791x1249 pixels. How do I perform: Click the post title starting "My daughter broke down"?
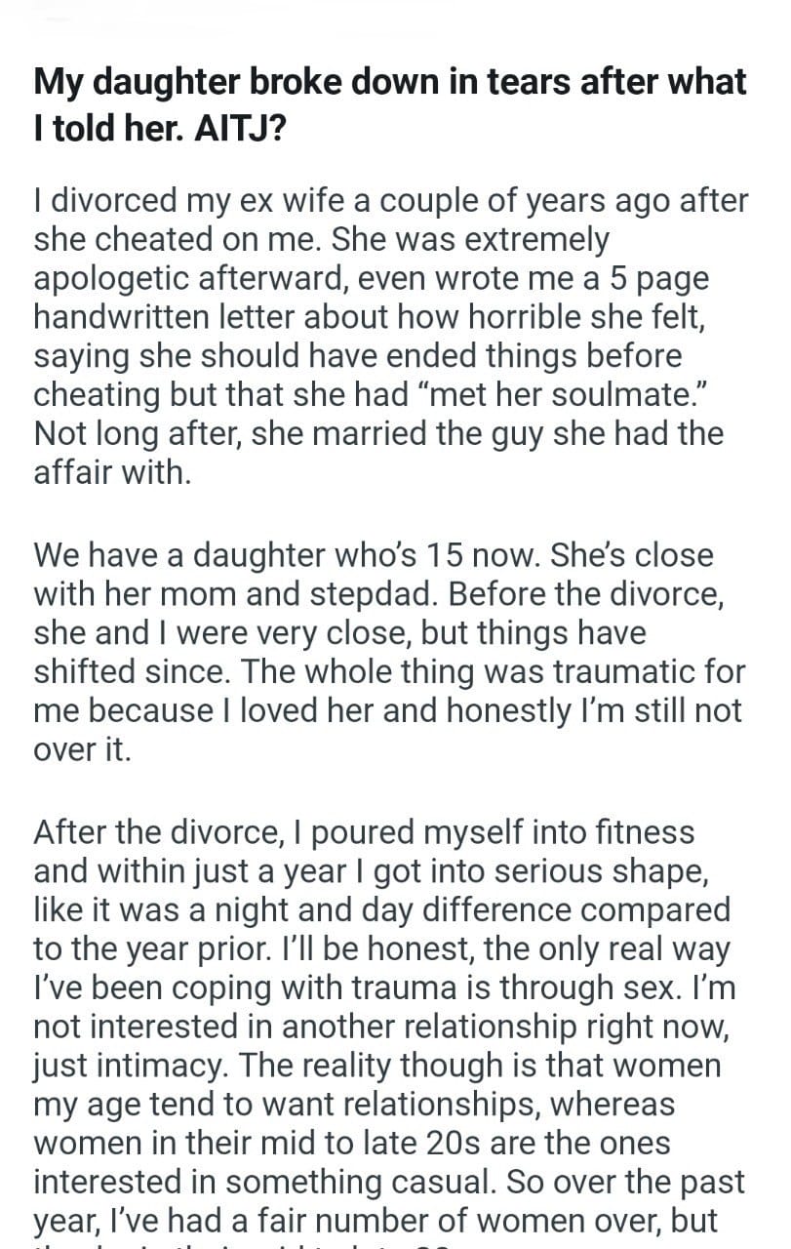(x=390, y=82)
